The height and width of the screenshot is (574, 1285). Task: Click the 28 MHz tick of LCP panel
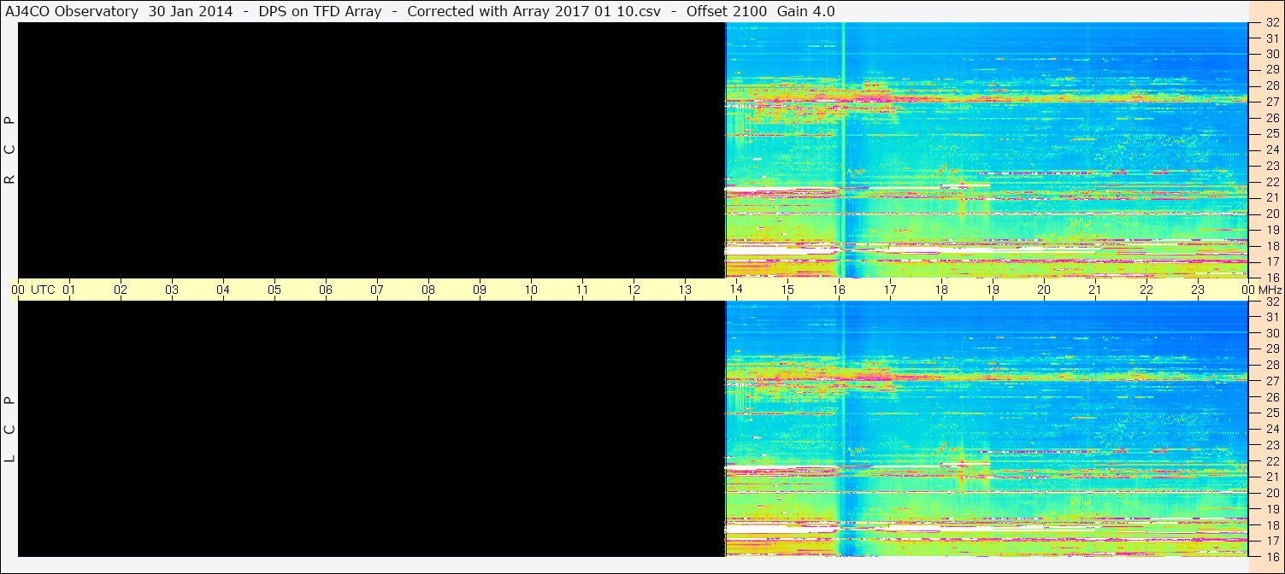[x=1272, y=365]
